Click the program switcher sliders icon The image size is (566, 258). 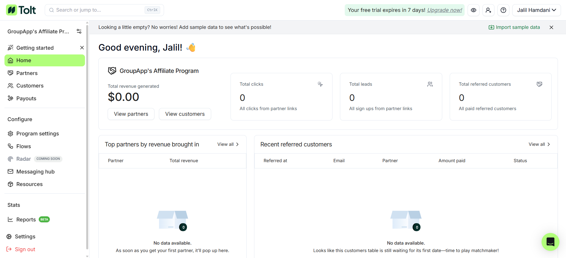(x=79, y=31)
